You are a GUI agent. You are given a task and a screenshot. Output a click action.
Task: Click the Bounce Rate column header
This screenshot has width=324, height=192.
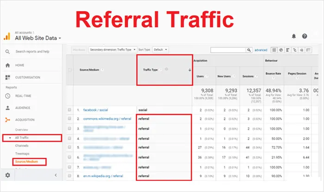pos(273,73)
